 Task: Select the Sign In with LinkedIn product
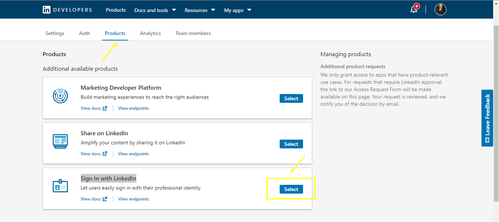pyautogui.click(x=291, y=189)
